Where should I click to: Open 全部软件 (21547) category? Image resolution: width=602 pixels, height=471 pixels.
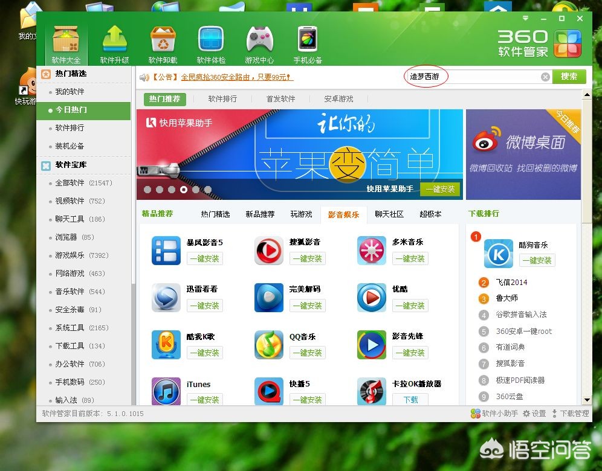tap(83, 183)
